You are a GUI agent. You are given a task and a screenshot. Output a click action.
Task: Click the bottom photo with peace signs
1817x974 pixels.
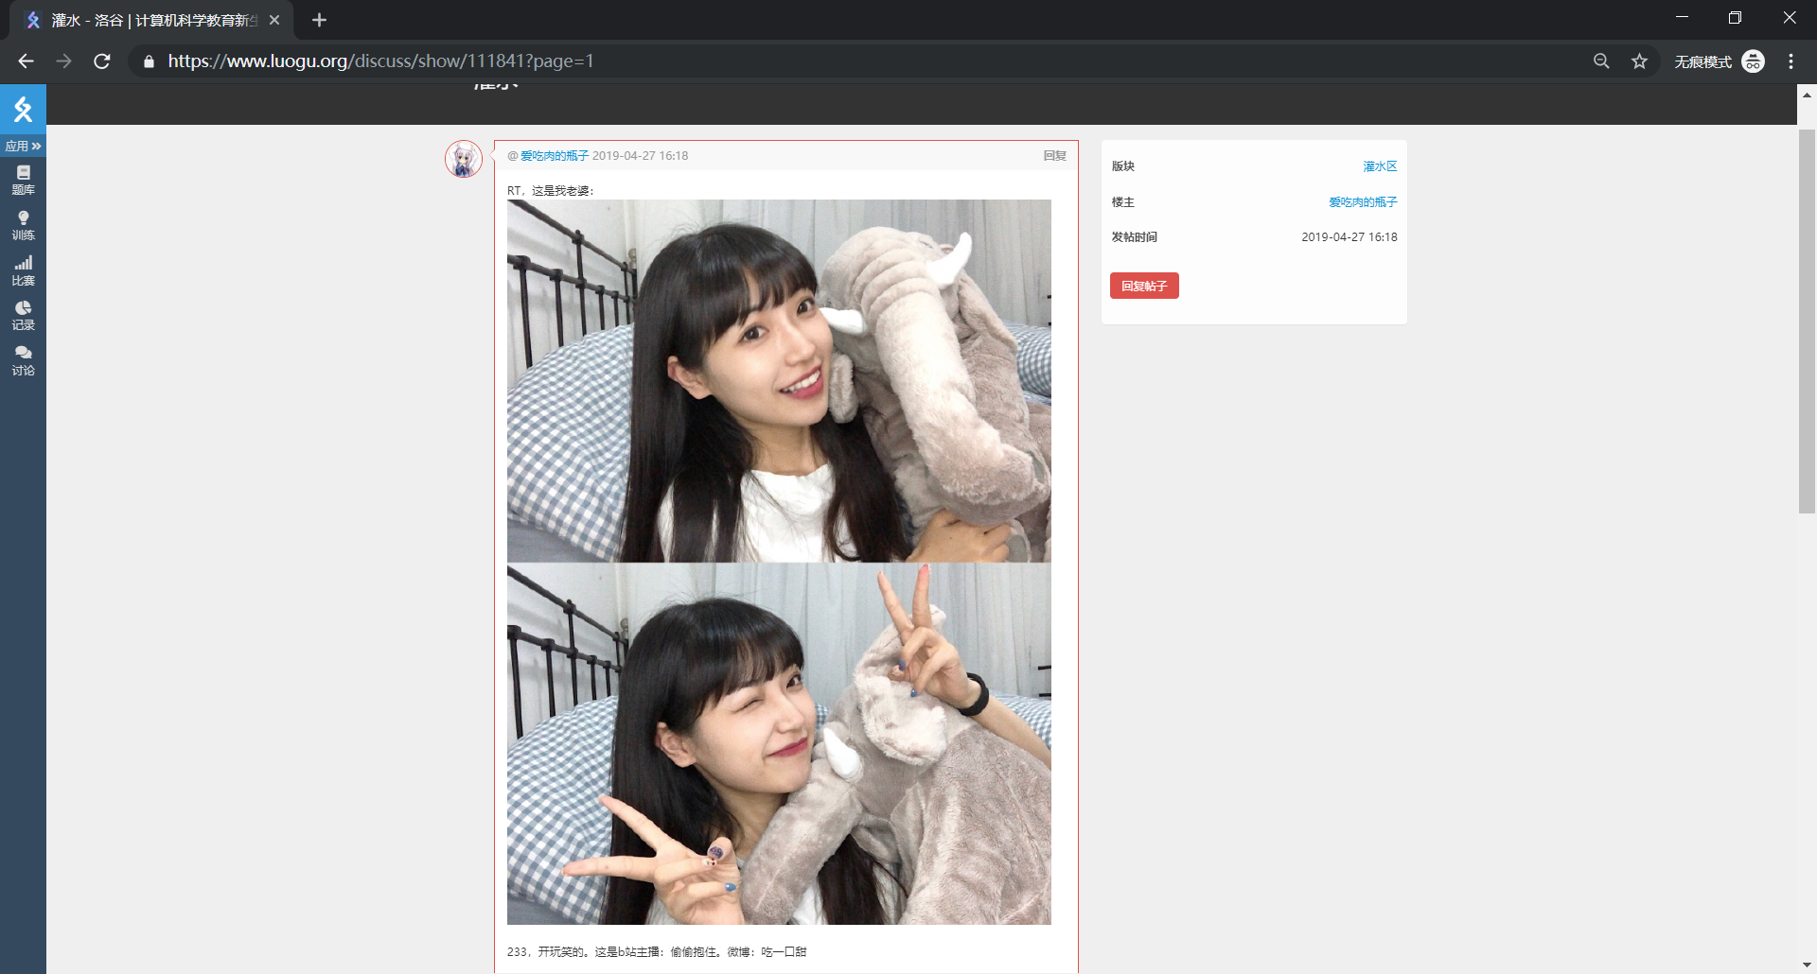coord(779,744)
